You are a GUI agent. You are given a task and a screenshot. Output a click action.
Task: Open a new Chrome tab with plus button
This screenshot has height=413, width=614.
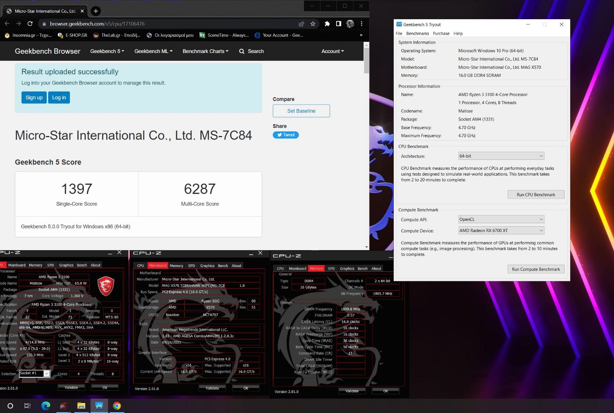coord(96,11)
